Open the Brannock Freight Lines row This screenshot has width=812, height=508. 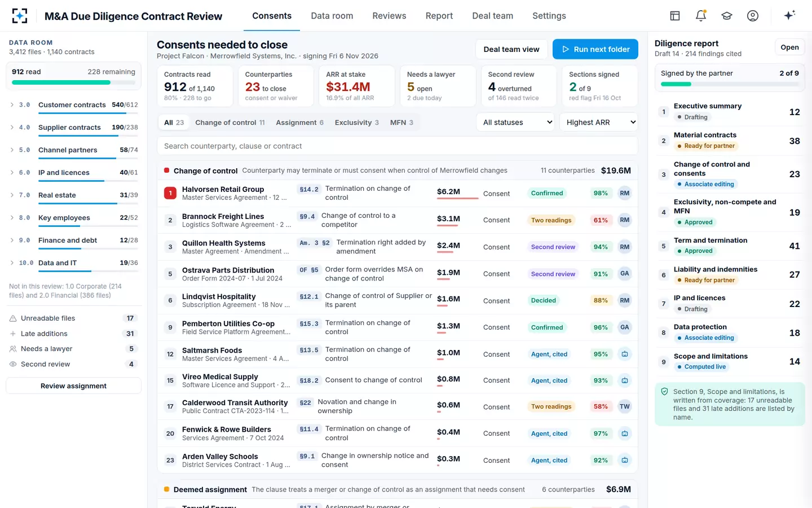tap(398, 220)
